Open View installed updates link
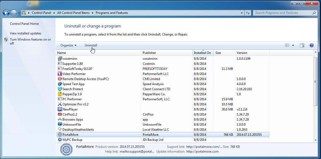 pyautogui.click(x=25, y=33)
